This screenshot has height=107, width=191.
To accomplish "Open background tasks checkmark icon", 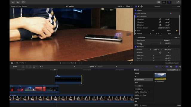I will 23,2.
